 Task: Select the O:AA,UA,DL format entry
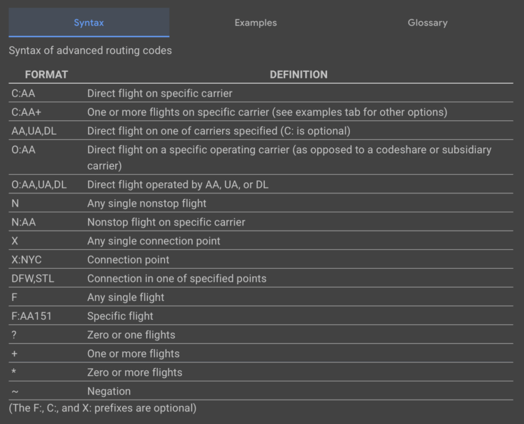click(x=39, y=185)
